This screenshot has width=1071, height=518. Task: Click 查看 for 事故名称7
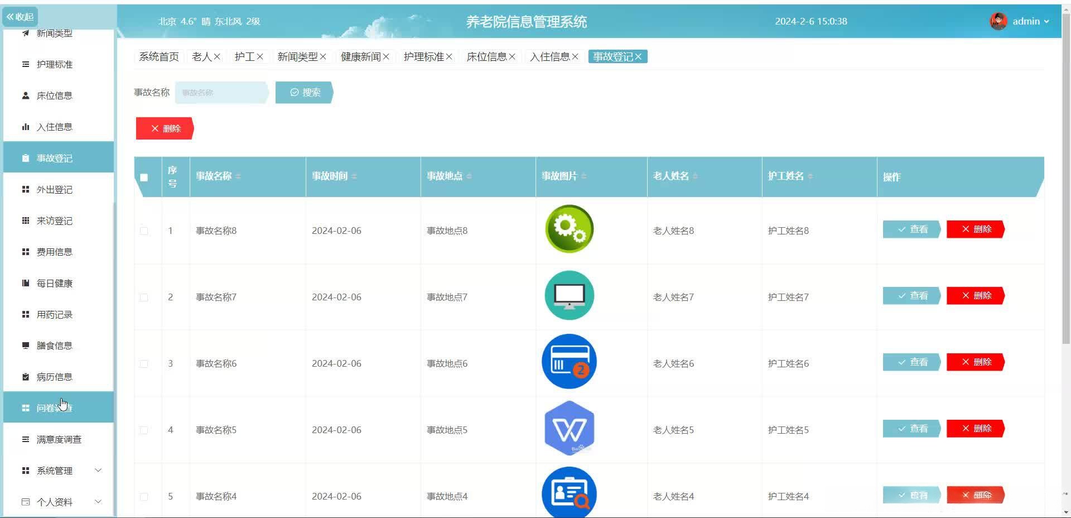[x=911, y=296]
